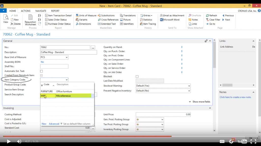Click Advanced link in category lookup
The height and width of the screenshot is (146, 261).
pyautogui.click(x=54, y=124)
